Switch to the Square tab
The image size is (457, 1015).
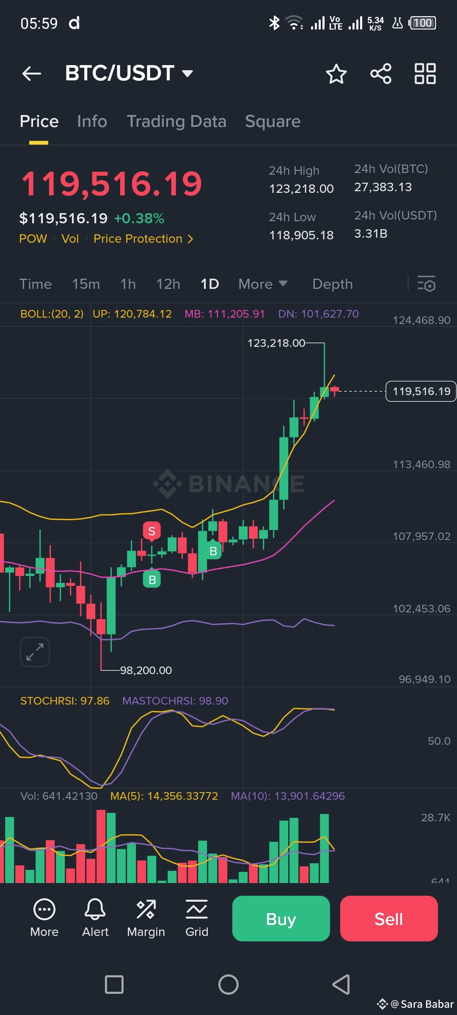[x=273, y=121]
